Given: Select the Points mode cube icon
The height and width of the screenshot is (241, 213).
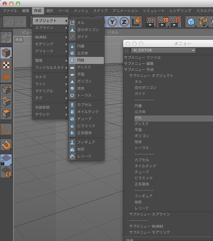Looking at the screenshot, I should [6, 90].
